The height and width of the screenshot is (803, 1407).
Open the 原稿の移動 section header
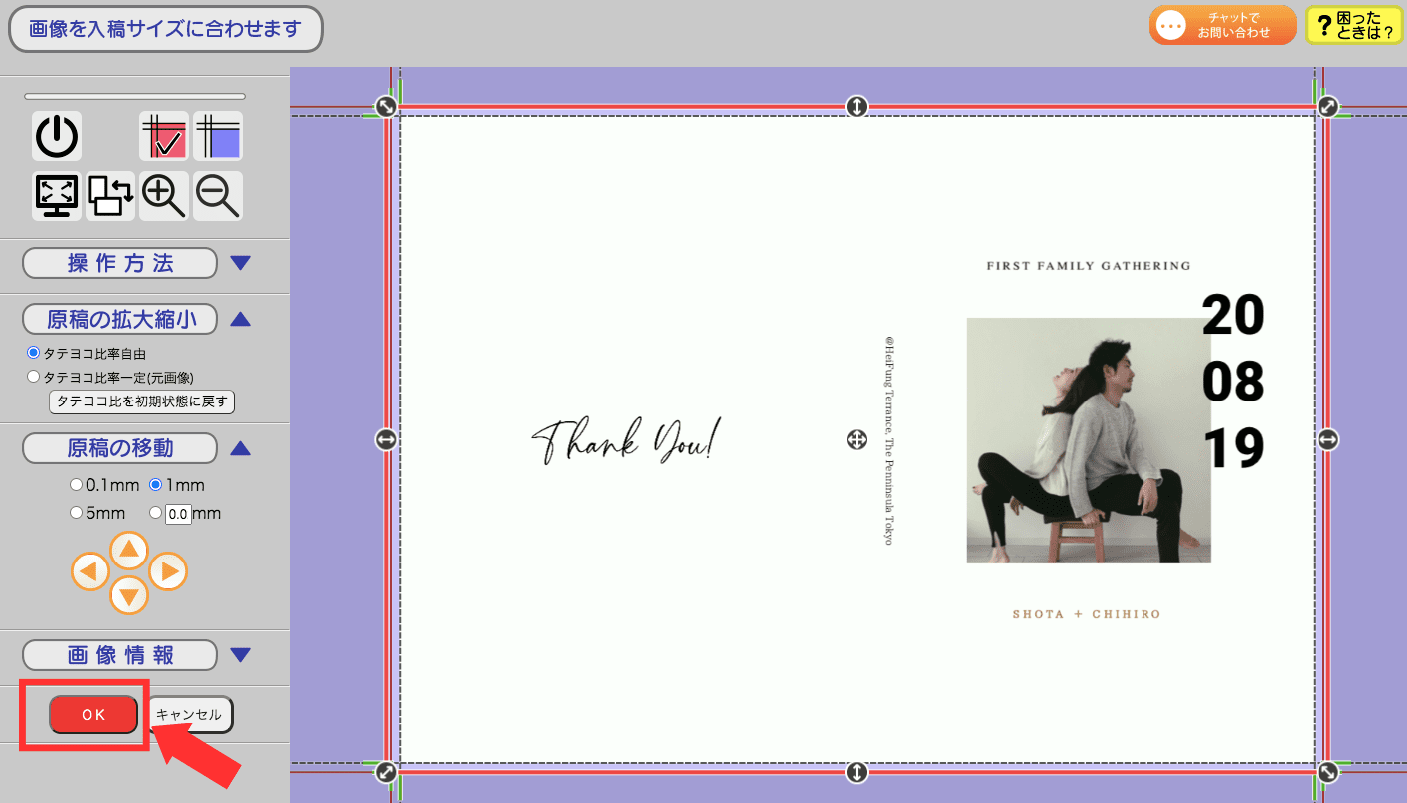(119, 448)
